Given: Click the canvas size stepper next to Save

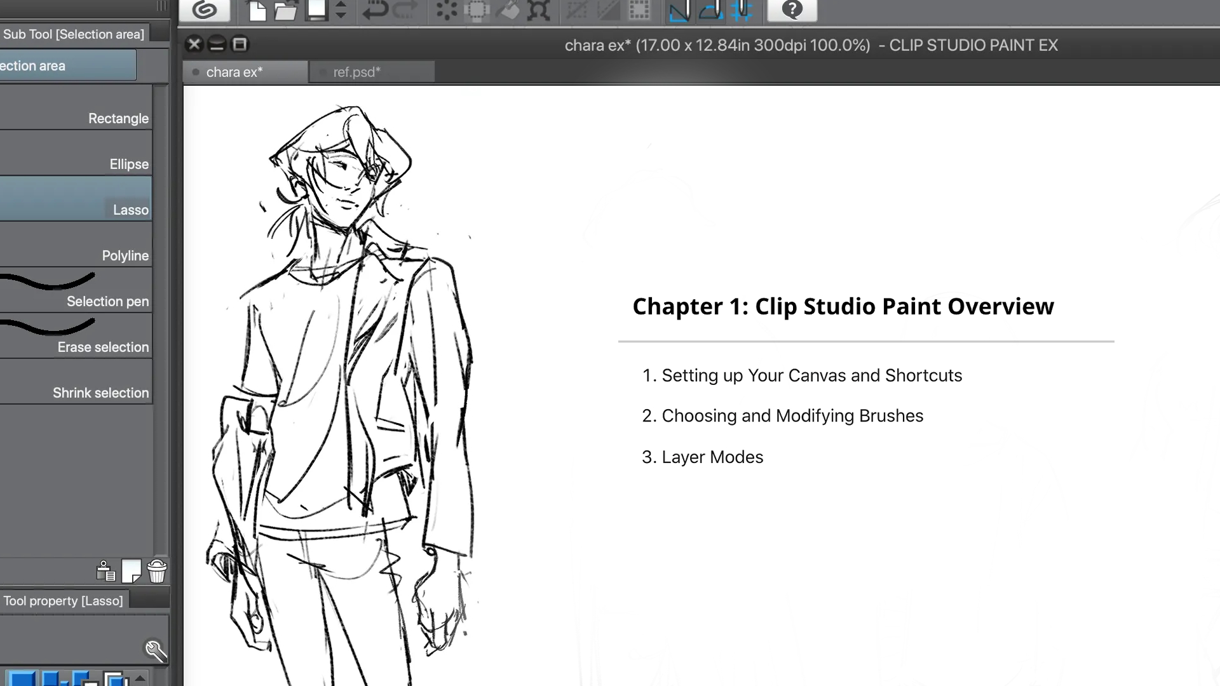Looking at the screenshot, I should [x=342, y=10].
